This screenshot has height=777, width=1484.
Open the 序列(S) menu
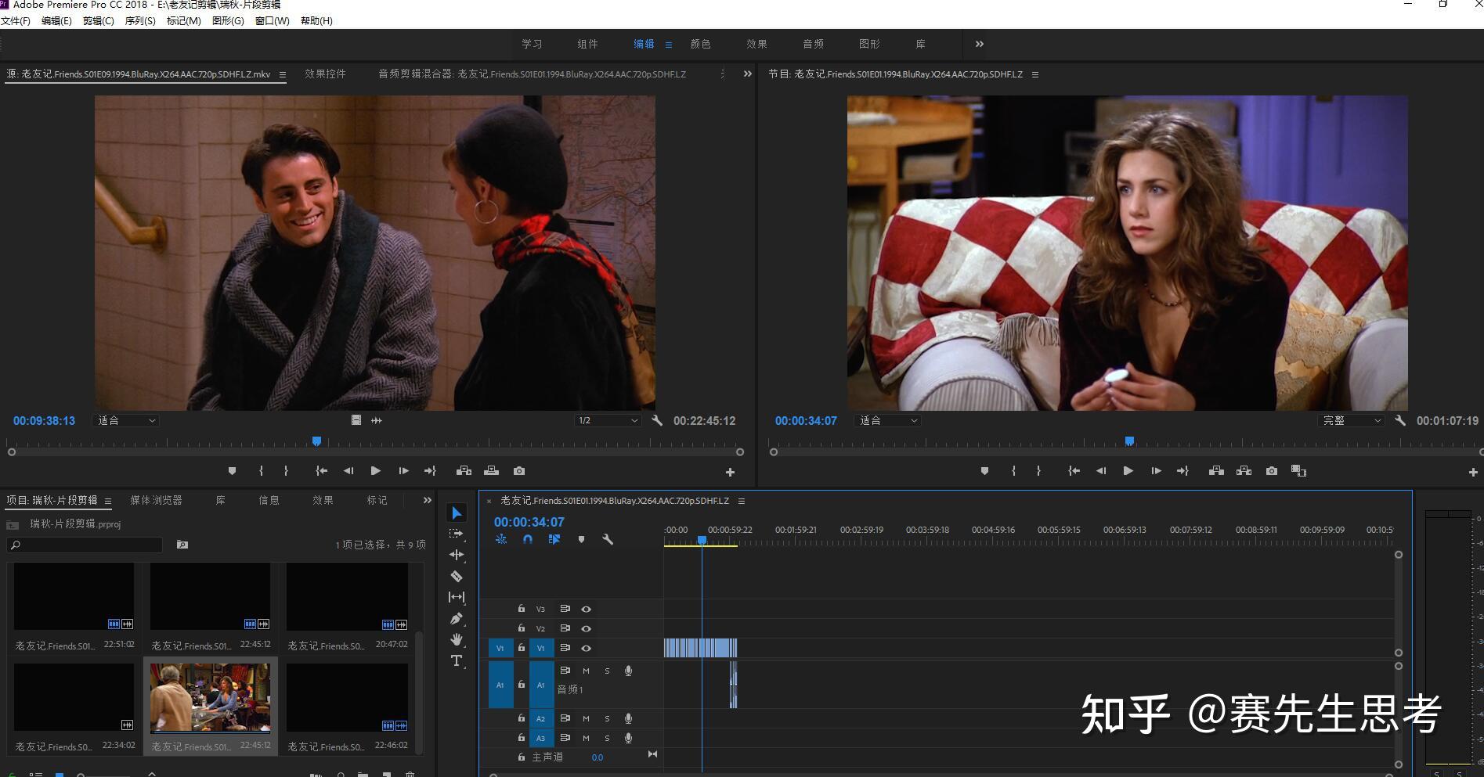point(140,21)
